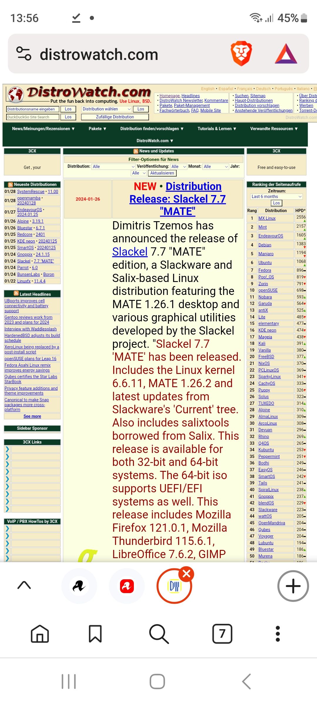Image resolution: width=317 pixels, height=705 pixels.
Task: Tap the Android back button
Action: pyautogui.click(x=247, y=681)
